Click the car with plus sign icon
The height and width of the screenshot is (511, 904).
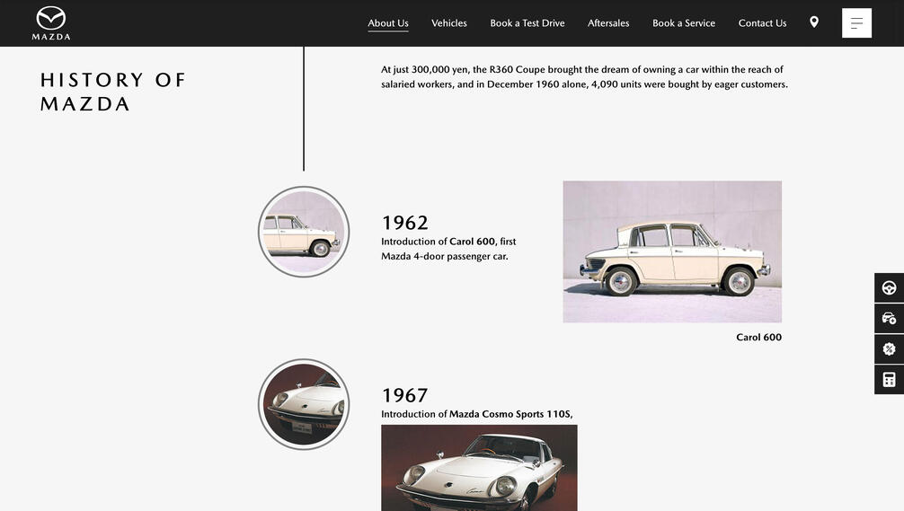point(889,318)
